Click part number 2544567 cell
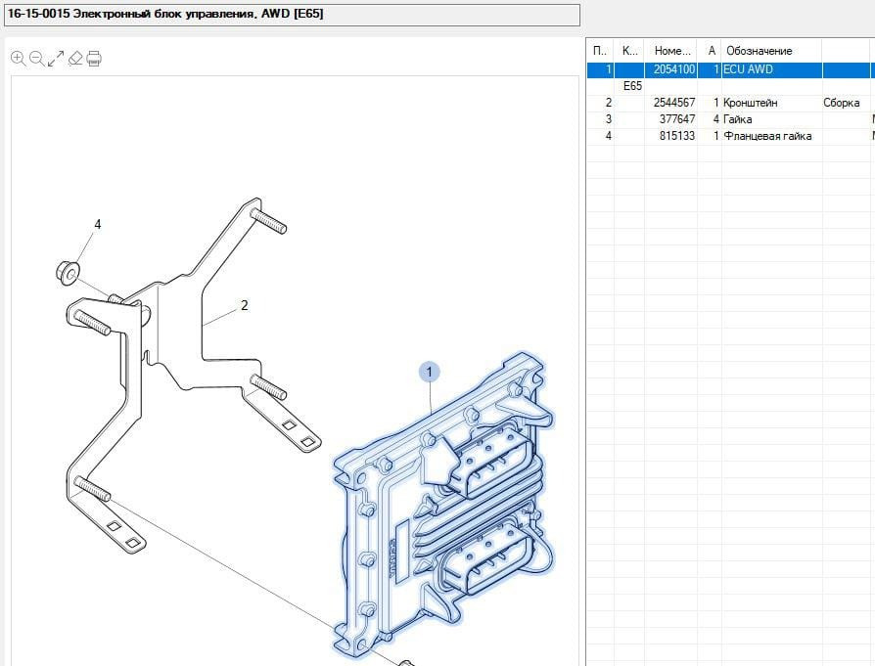 [x=673, y=103]
